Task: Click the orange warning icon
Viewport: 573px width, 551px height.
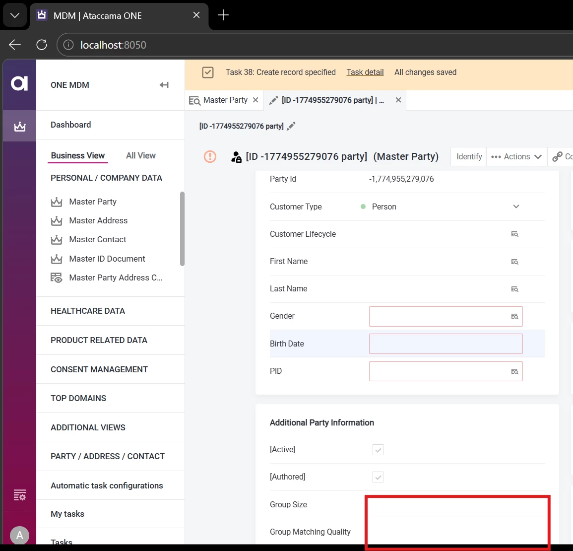Action: [x=210, y=156]
